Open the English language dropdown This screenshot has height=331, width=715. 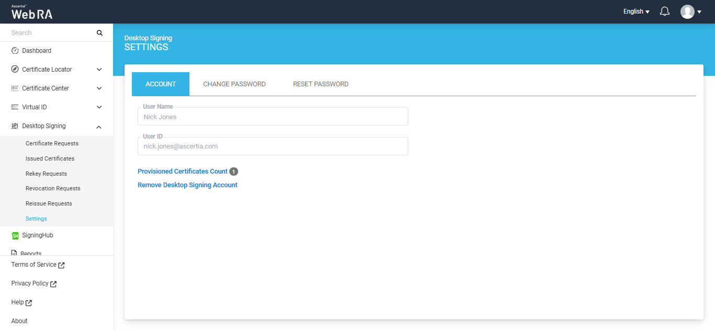[636, 12]
